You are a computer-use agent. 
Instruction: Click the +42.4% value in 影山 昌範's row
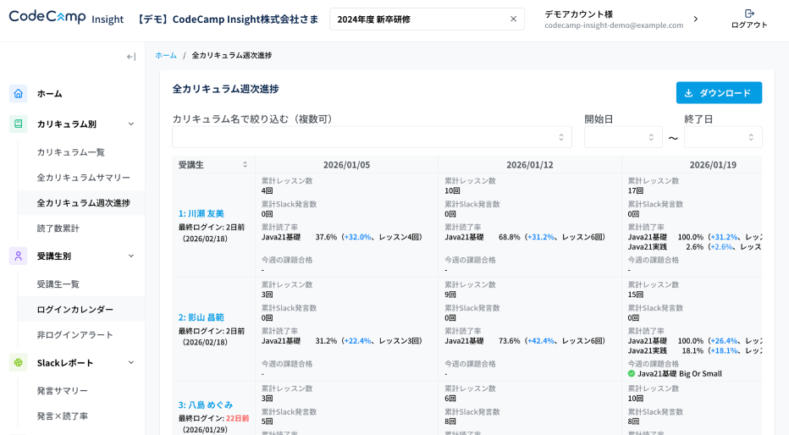click(540, 340)
